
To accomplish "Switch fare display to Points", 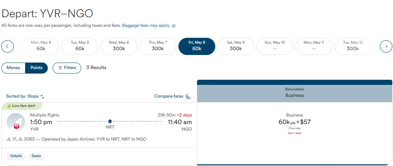I will pyautogui.click(x=36, y=68).
